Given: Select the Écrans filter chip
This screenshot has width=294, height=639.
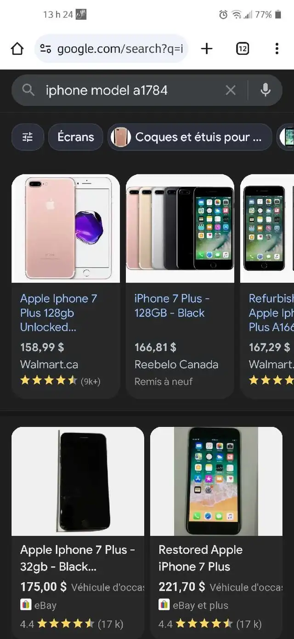Looking at the screenshot, I should click(x=75, y=137).
